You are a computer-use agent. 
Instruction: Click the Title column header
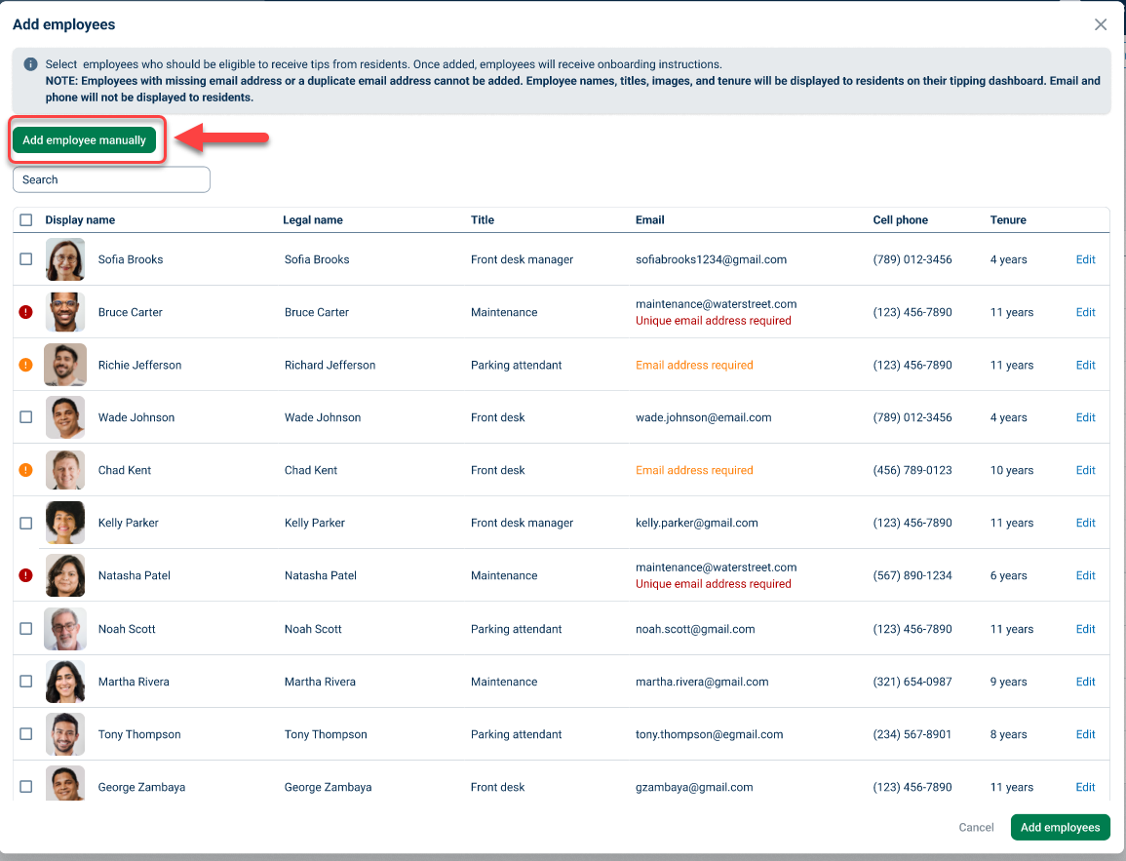tap(483, 219)
